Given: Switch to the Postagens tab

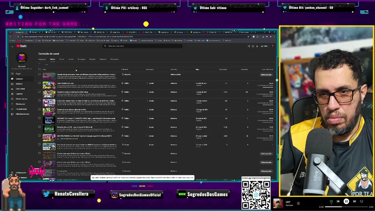Looking at the screenshot, I should click(81, 59).
